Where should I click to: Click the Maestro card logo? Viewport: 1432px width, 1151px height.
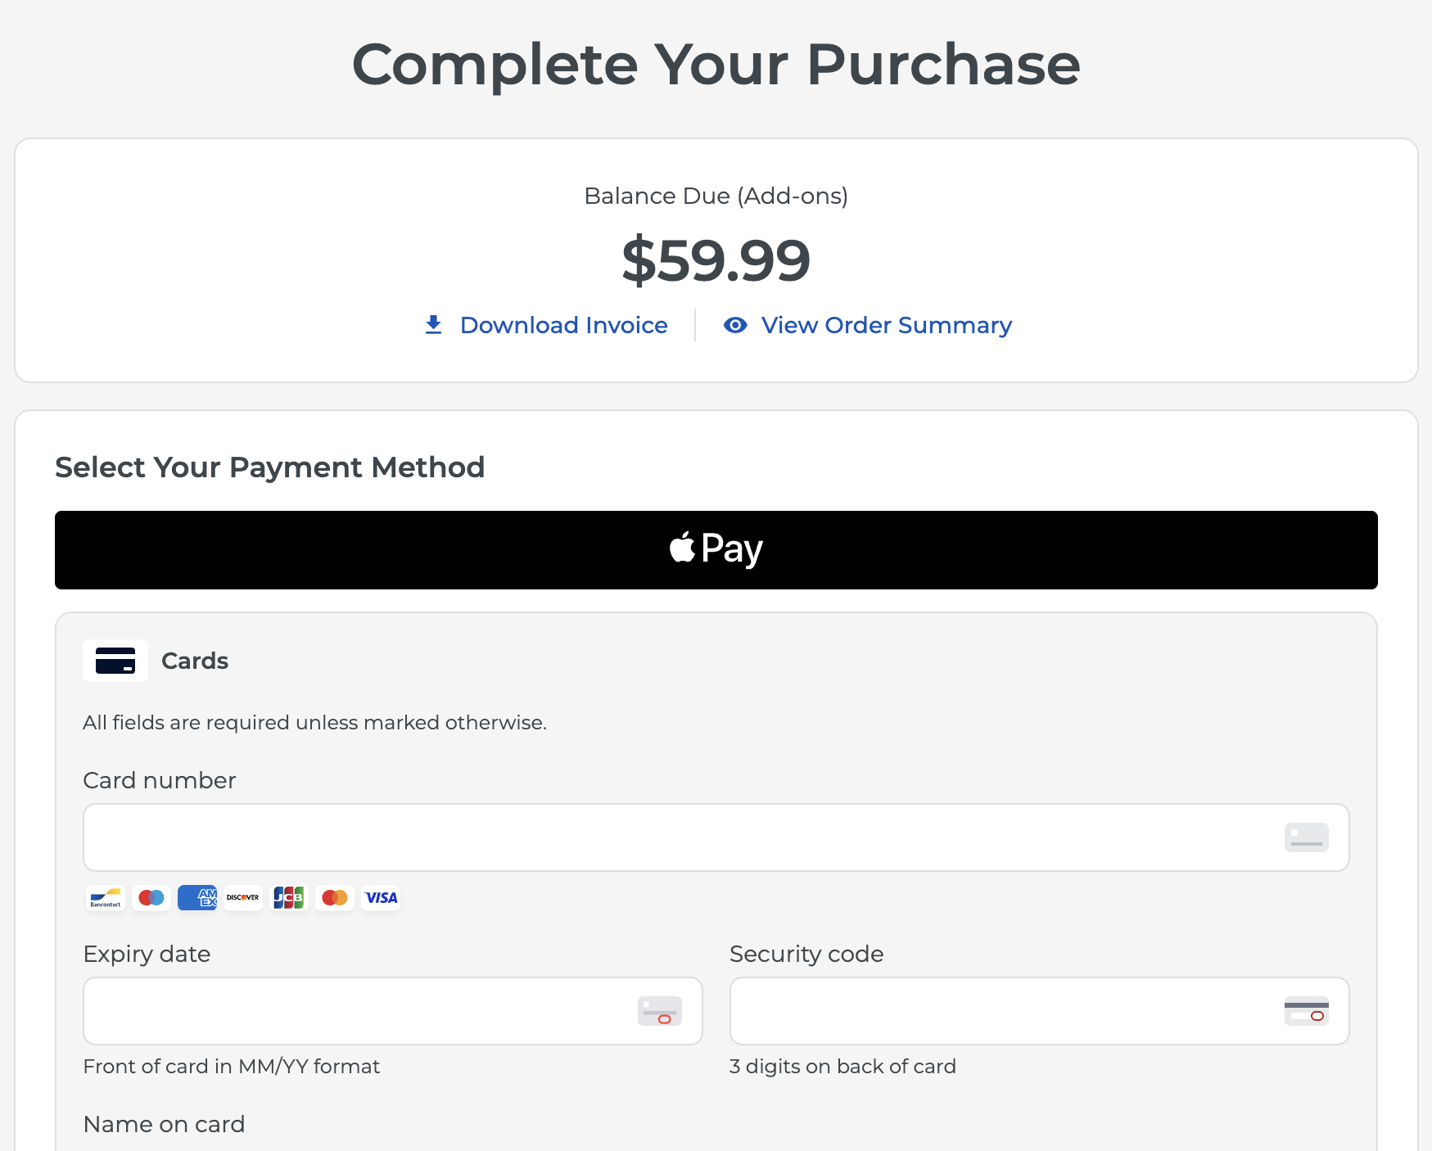coord(151,898)
